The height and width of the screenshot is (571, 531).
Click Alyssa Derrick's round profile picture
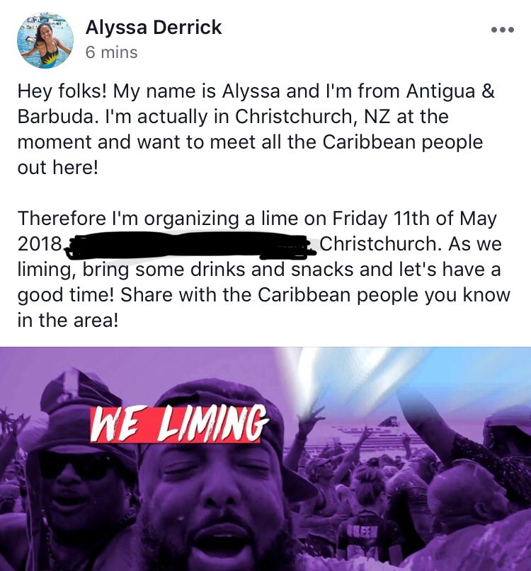pyautogui.click(x=45, y=40)
